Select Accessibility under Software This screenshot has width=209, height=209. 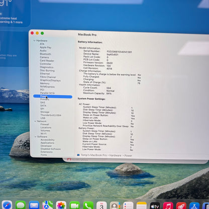[48, 140]
